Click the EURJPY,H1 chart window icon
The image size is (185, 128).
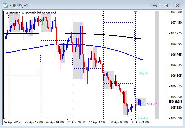5,5
